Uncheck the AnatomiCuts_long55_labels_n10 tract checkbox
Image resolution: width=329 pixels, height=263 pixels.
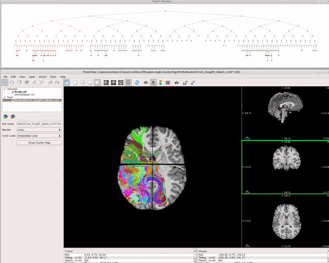coord(13,100)
